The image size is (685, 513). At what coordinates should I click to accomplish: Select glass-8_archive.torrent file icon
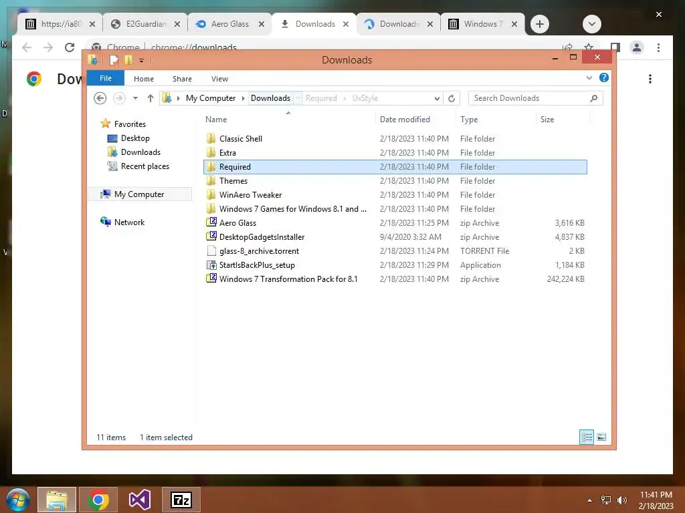click(x=211, y=251)
